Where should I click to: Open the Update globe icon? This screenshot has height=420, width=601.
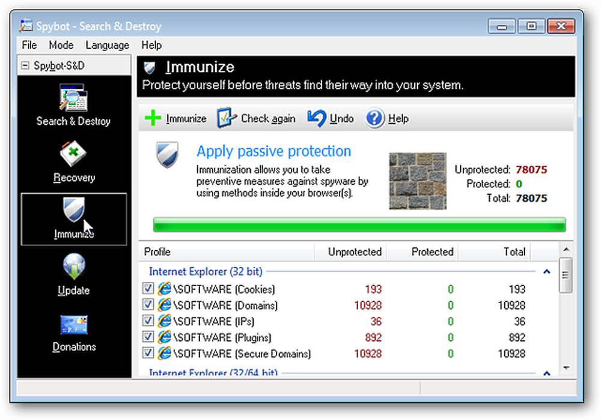pyautogui.click(x=73, y=266)
